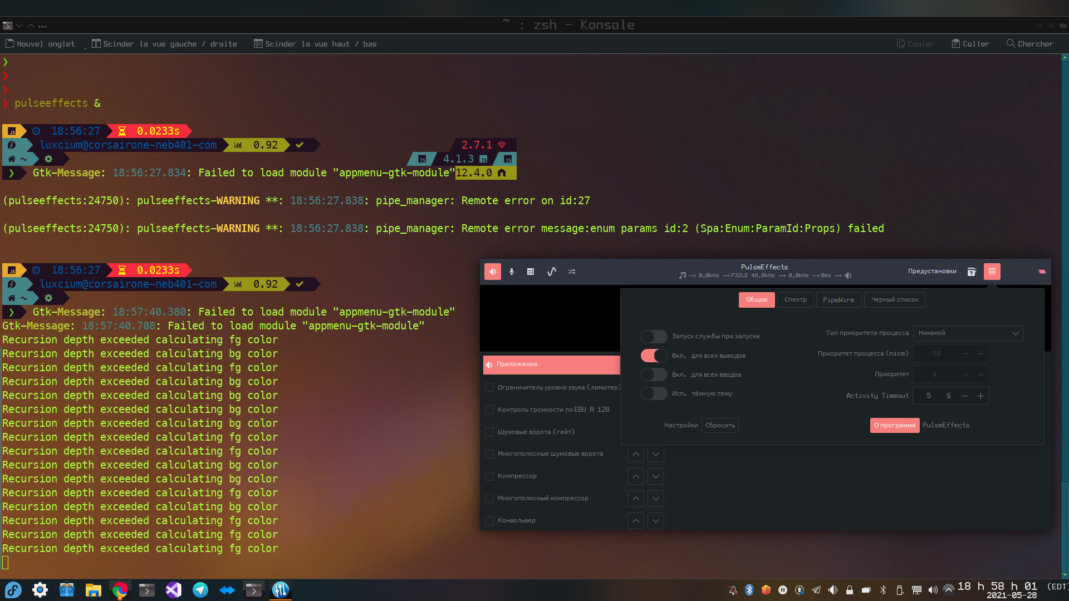The width and height of the screenshot is (1069, 601).
Task: Launch Firefox from the taskbar
Action: [x=120, y=590]
